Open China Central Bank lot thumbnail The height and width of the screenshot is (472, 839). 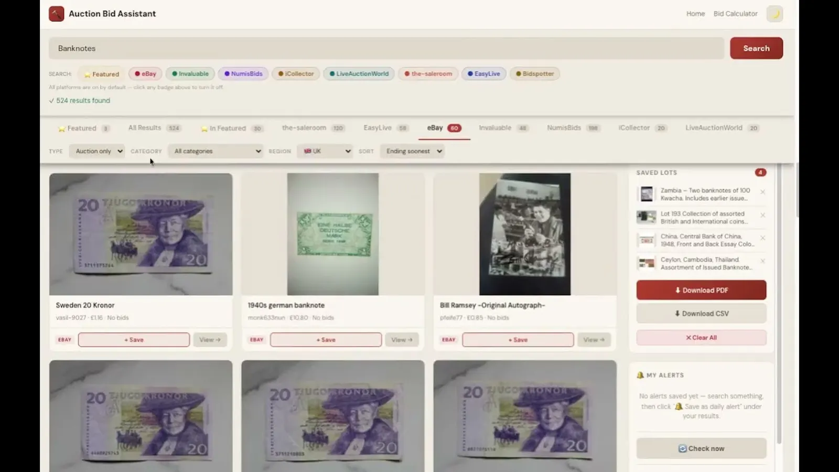coord(647,240)
